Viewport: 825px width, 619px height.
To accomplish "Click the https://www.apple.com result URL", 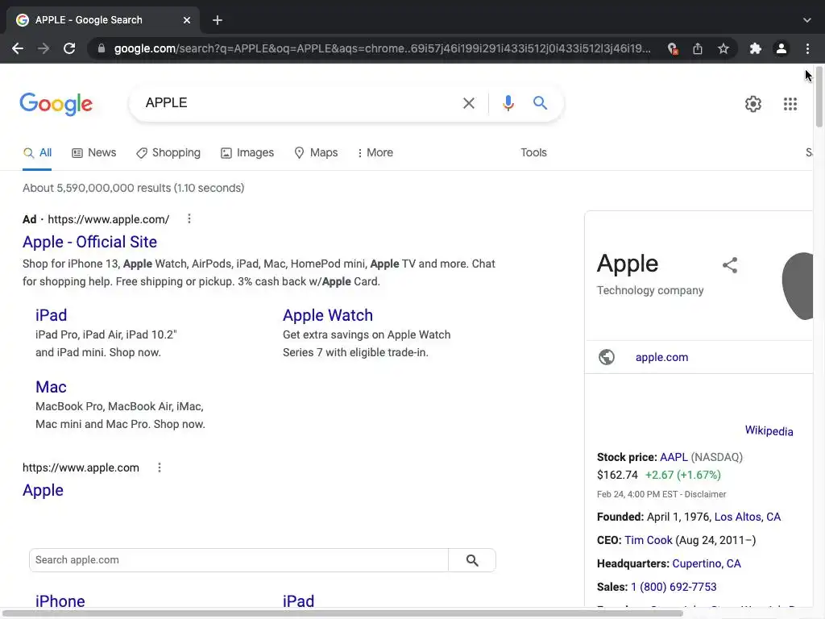I will pyautogui.click(x=81, y=467).
